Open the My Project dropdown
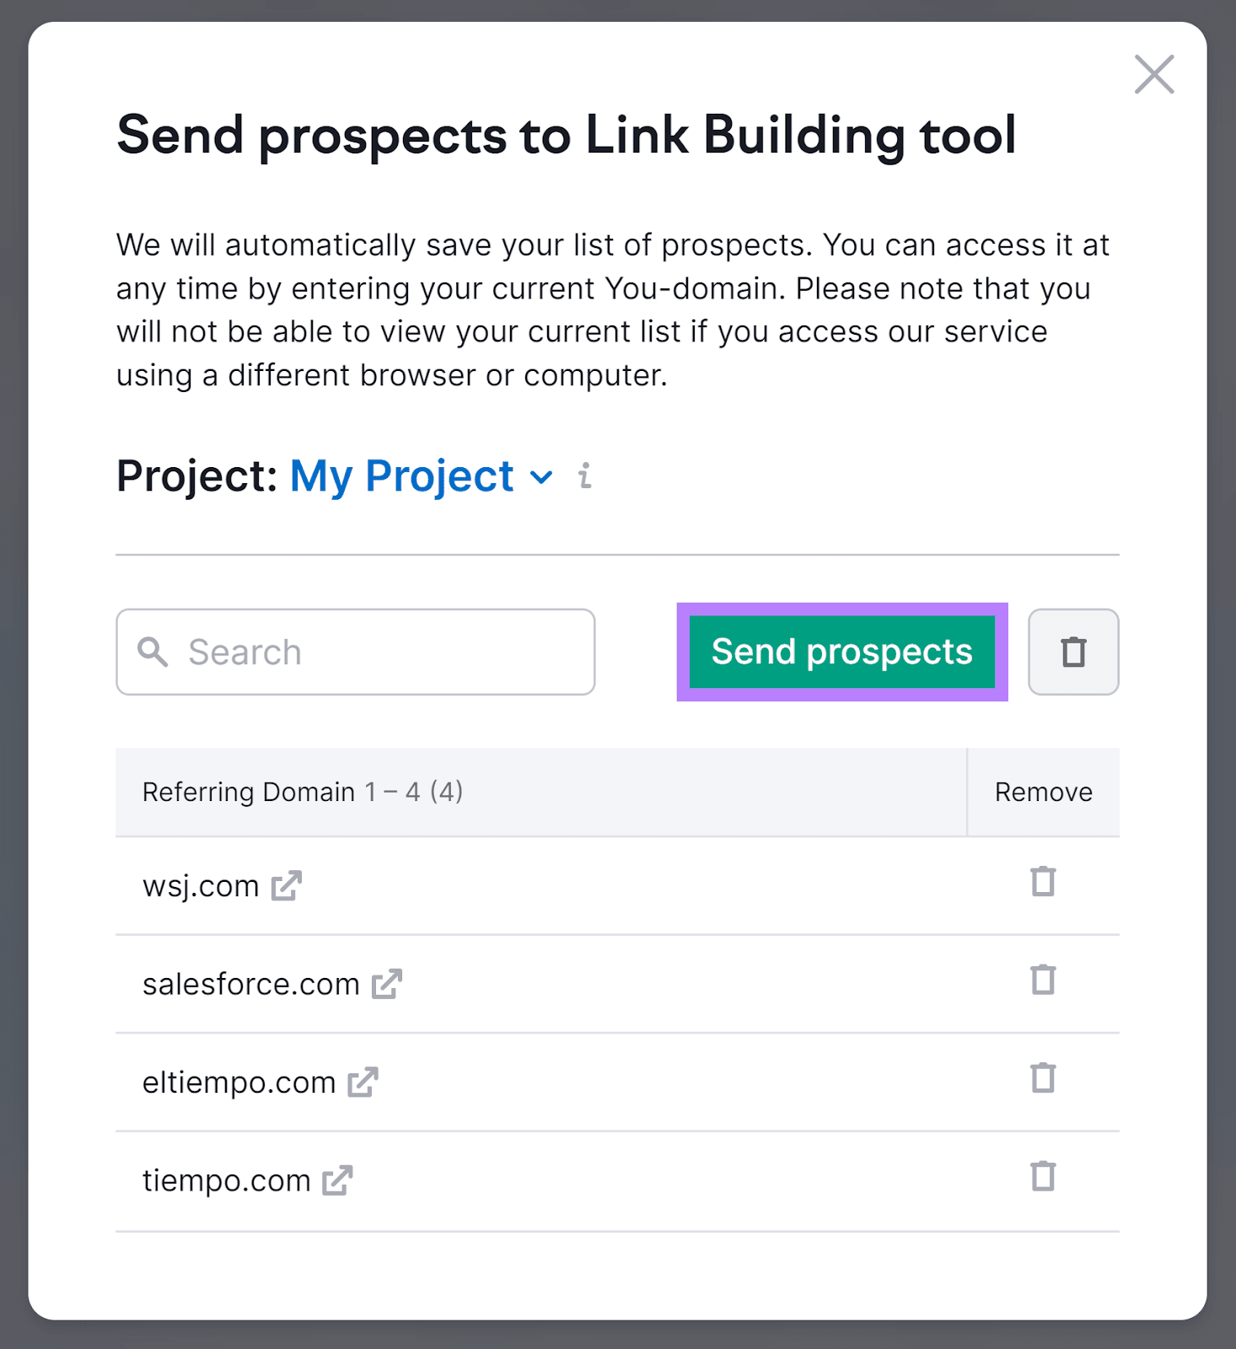This screenshot has width=1236, height=1349. click(x=400, y=476)
